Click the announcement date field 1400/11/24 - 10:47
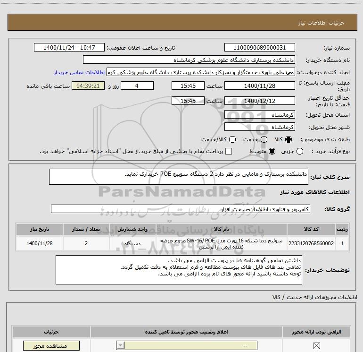The width and height of the screenshot is (363, 352). (69, 47)
